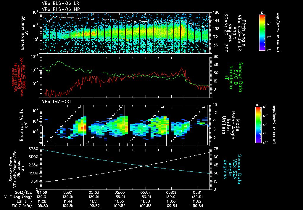This screenshot has width=303, height=210.
Task: Click the LST value 11.55
Action: coord(120,202)
